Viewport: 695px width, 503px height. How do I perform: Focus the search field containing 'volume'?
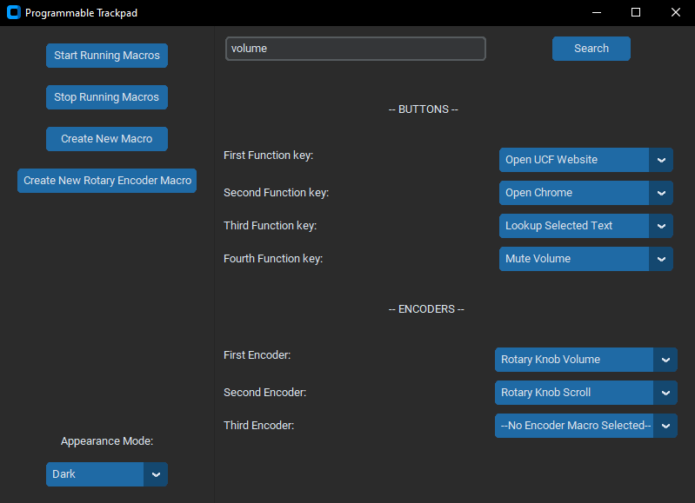click(x=355, y=49)
